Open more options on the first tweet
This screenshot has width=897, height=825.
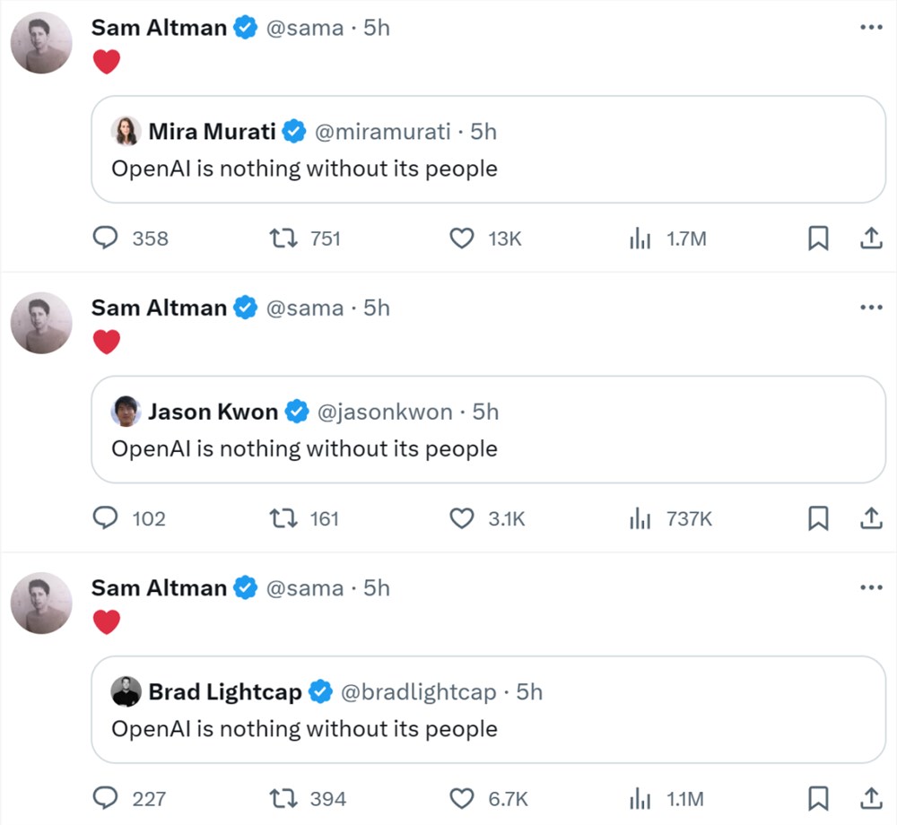pos(871,27)
